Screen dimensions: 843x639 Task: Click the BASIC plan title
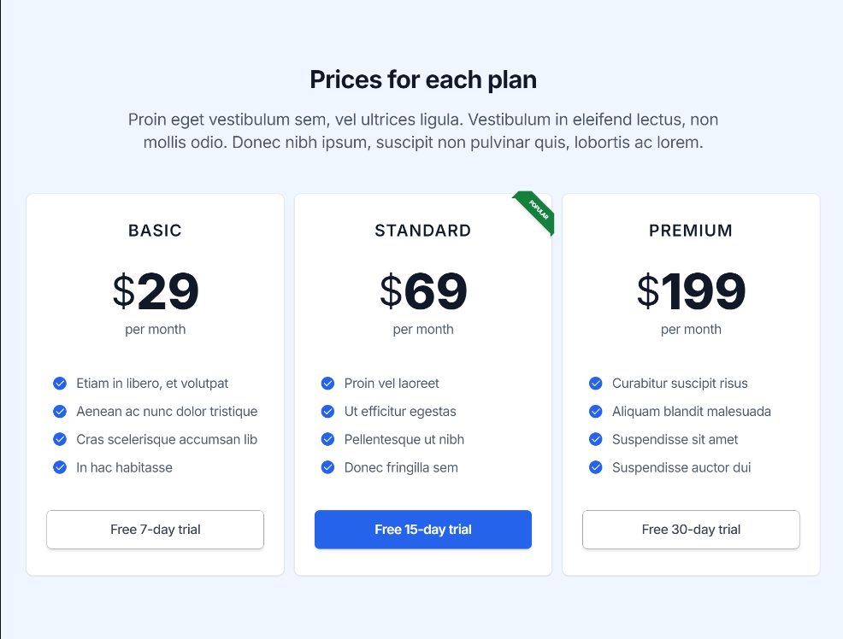(x=155, y=231)
